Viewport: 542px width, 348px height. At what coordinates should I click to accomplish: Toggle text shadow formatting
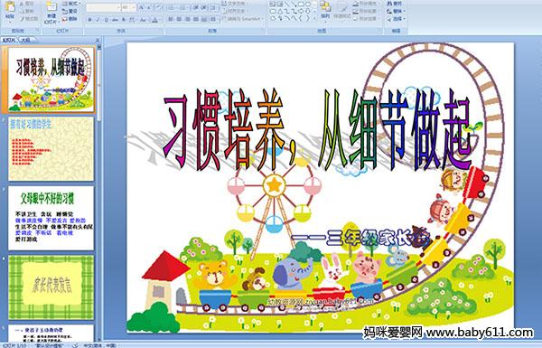(x=124, y=20)
